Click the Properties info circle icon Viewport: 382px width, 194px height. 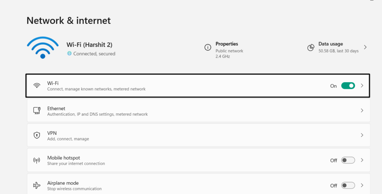point(208,48)
